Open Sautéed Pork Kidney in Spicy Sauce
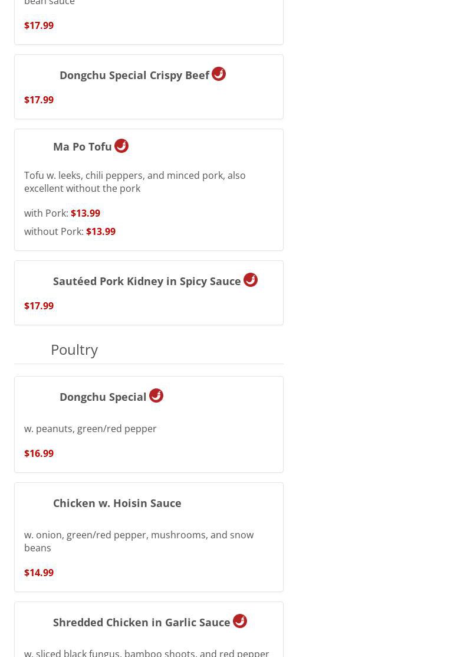Screen dimensions: 454x657 (147, 282)
